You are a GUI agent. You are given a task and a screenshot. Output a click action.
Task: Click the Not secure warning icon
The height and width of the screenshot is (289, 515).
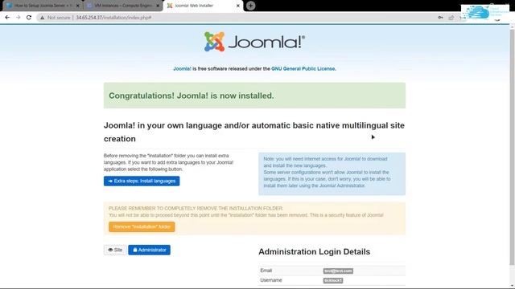click(42, 18)
